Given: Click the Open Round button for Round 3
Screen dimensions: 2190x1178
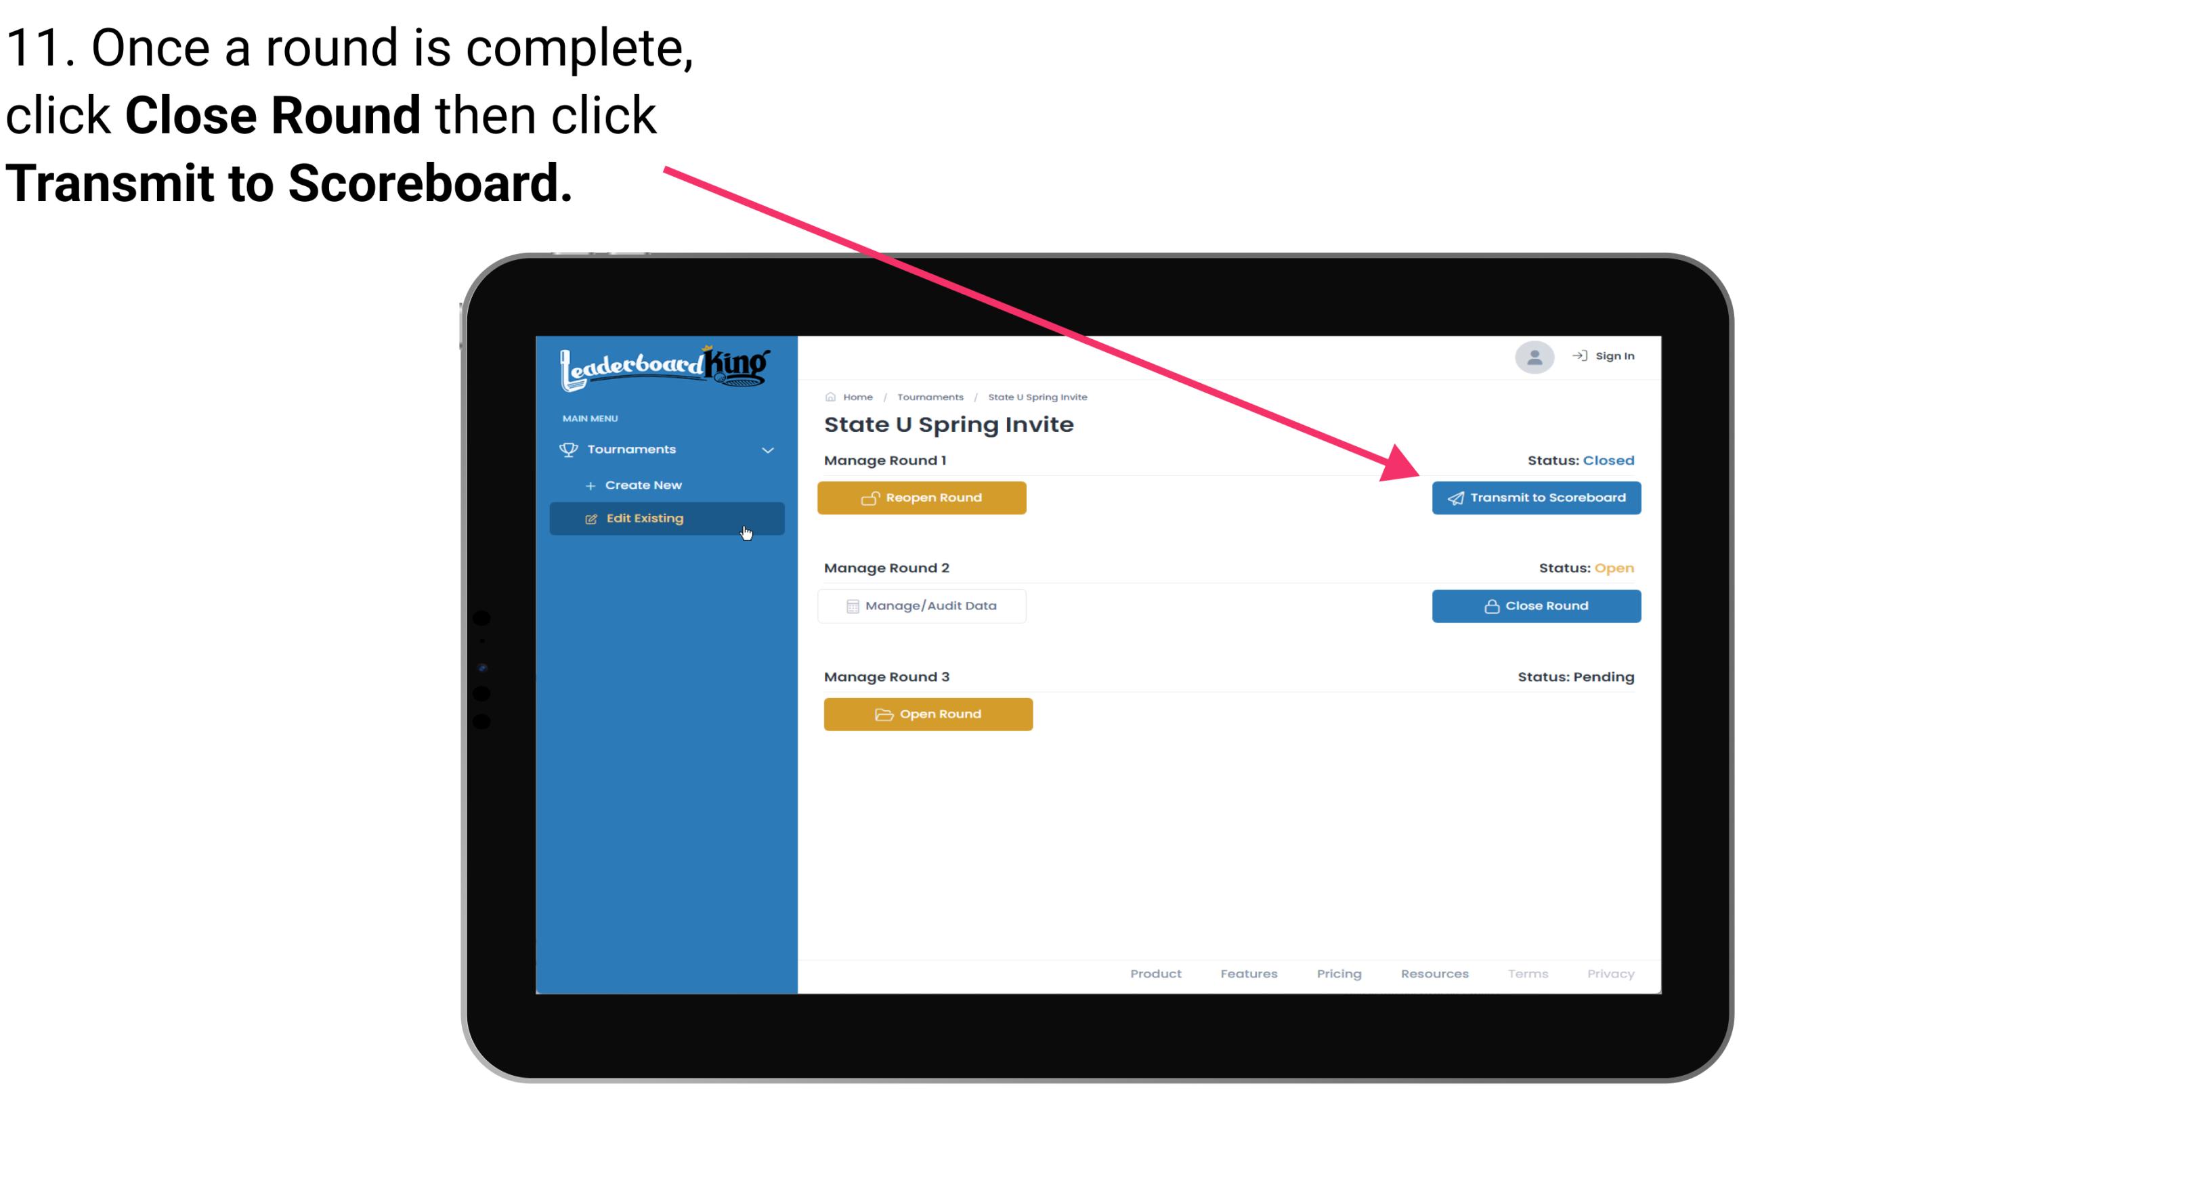Looking at the screenshot, I should (928, 712).
